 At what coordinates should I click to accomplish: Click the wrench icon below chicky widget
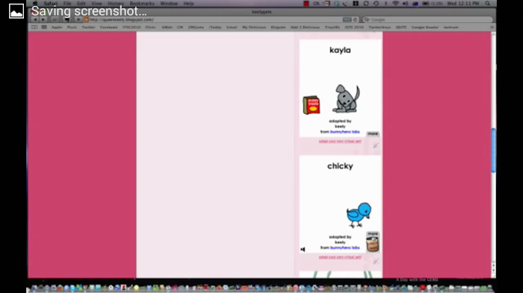(x=376, y=262)
